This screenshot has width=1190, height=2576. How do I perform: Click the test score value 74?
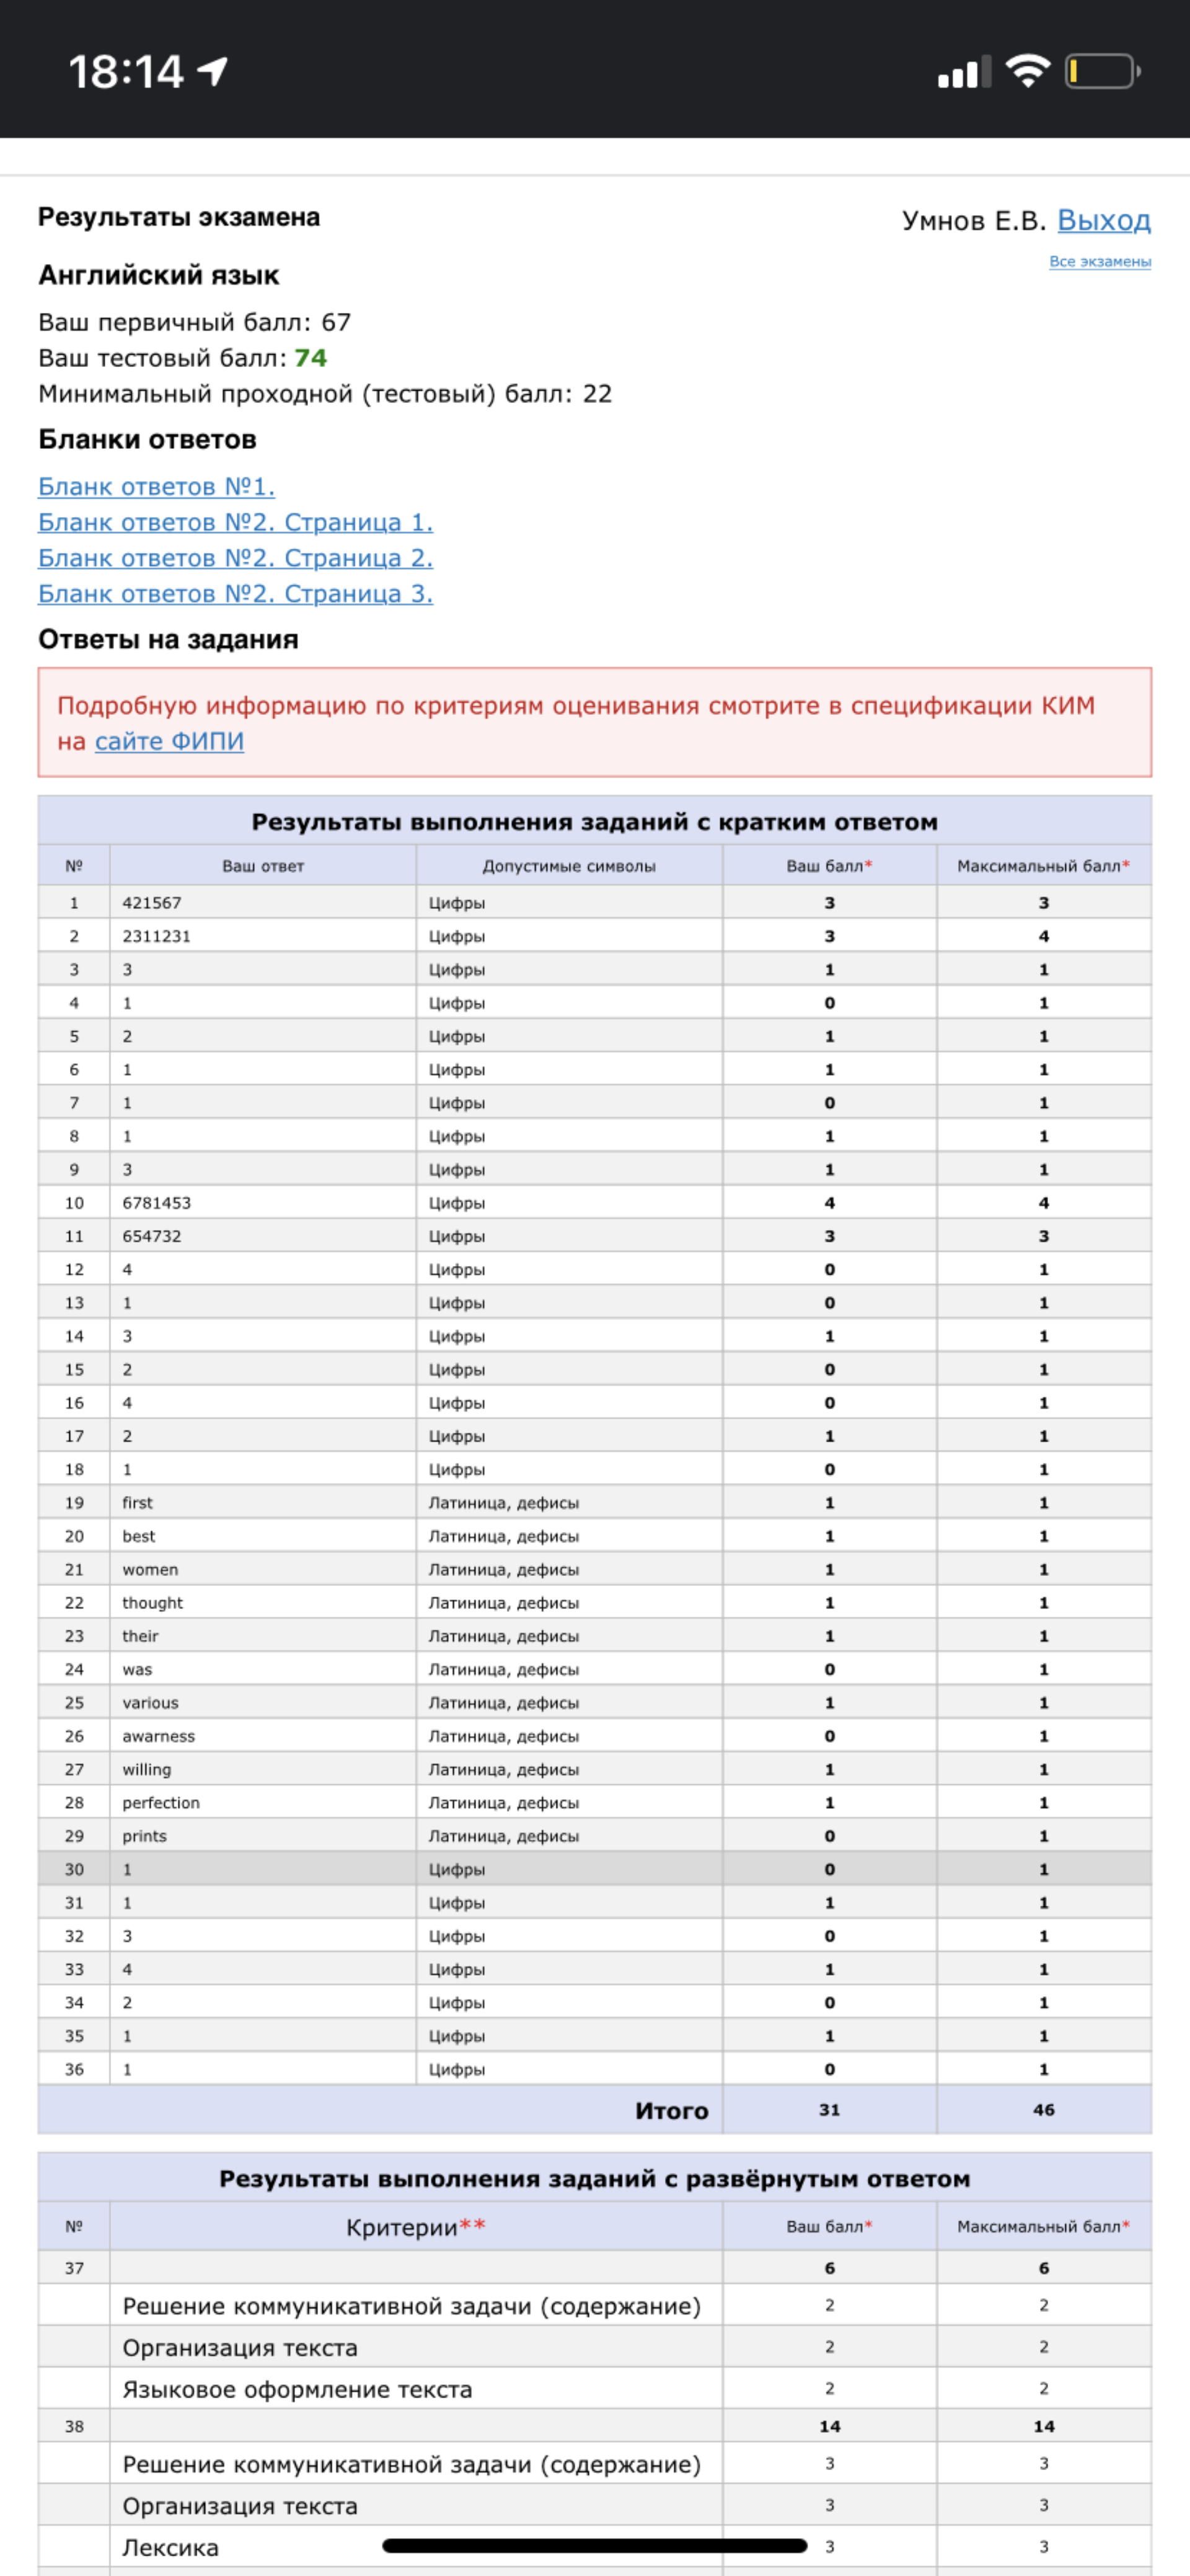pos(311,358)
